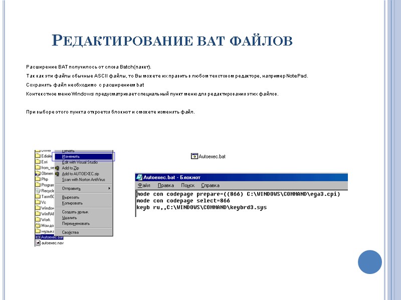The height and width of the screenshot is (300, 401).
Task: Select the Esri folder icon
Action: 38,161
